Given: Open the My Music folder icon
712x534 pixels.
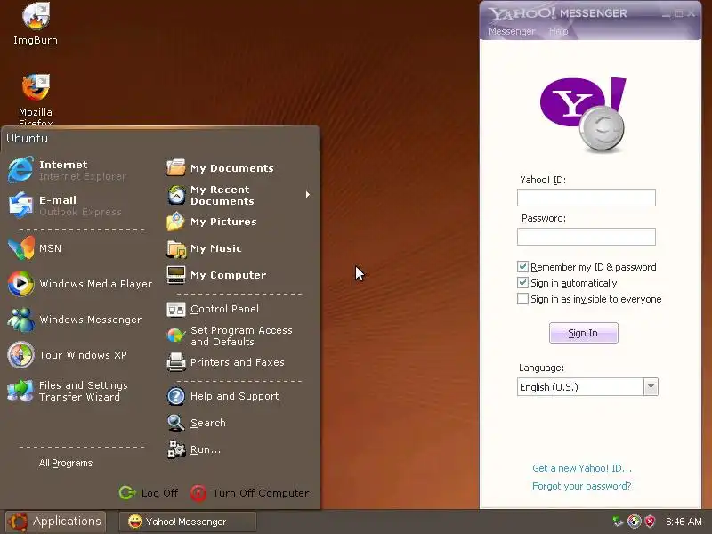Looking at the screenshot, I should 176,248.
